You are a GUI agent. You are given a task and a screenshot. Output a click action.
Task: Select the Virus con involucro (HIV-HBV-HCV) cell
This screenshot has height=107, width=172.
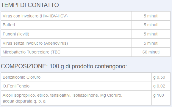66,16
